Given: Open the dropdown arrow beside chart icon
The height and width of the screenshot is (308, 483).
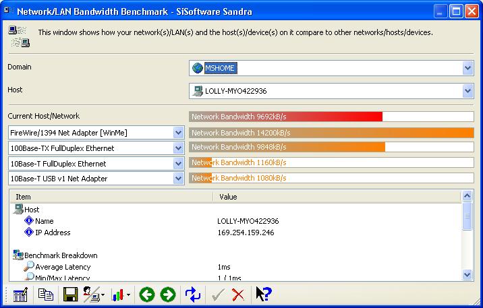Looking at the screenshot, I should pyautogui.click(x=128, y=295).
